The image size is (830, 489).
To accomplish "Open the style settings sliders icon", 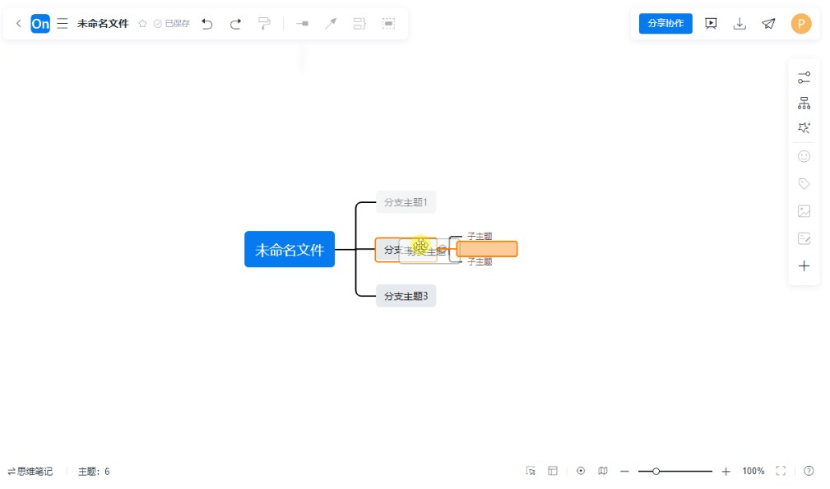I will point(804,78).
